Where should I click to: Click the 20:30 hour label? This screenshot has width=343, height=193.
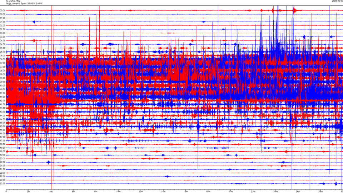[3, 162]
